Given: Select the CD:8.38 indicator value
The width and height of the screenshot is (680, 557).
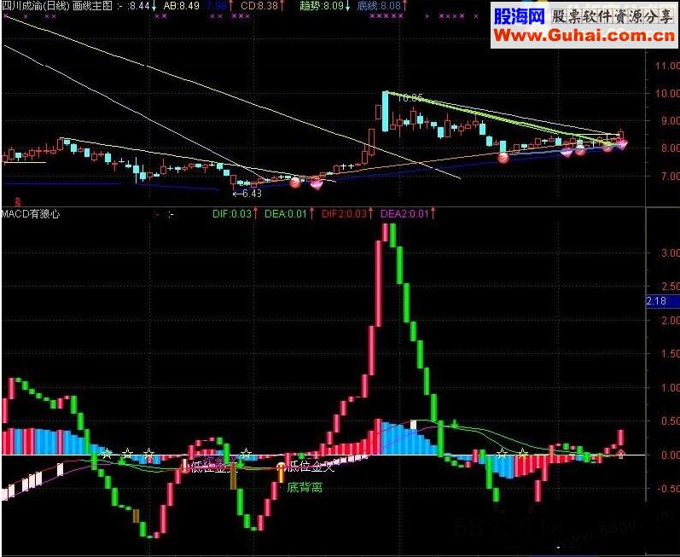Looking at the screenshot, I should coord(259,6).
